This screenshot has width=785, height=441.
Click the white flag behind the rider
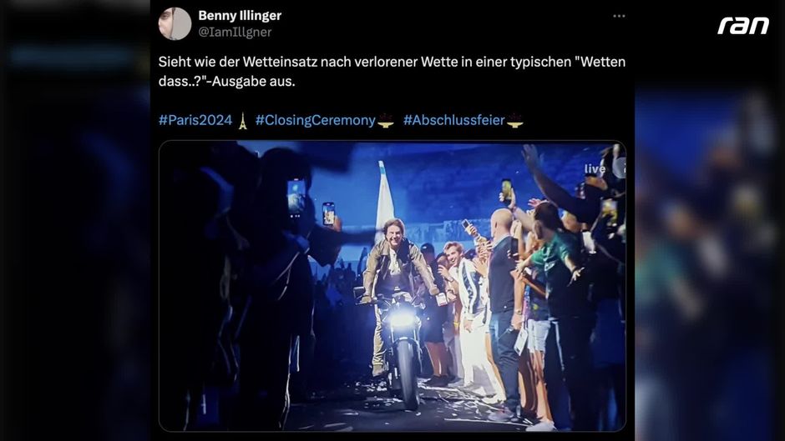coord(384,196)
